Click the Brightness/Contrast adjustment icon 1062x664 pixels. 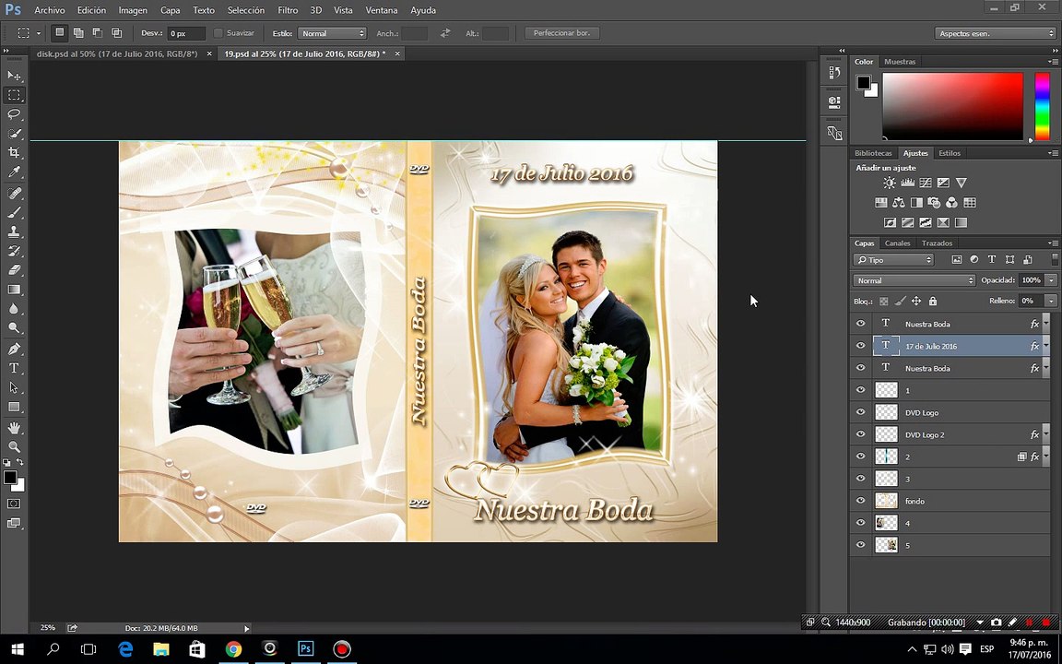coord(890,183)
